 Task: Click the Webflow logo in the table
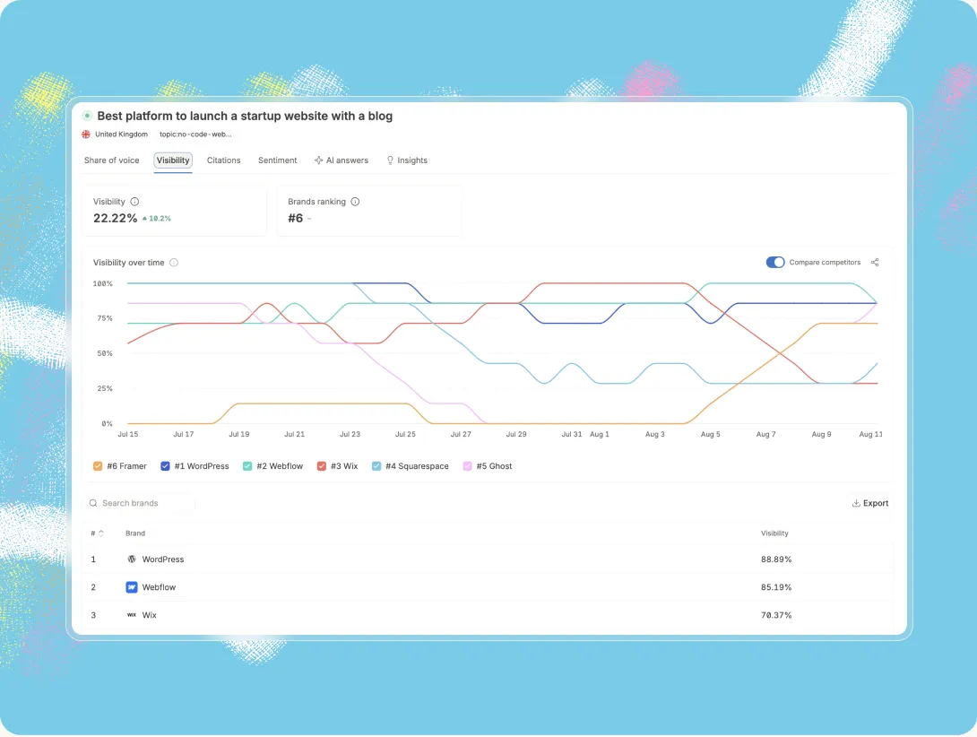pos(132,587)
